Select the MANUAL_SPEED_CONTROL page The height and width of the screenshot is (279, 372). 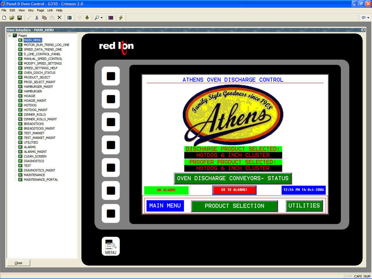pyautogui.click(x=43, y=59)
